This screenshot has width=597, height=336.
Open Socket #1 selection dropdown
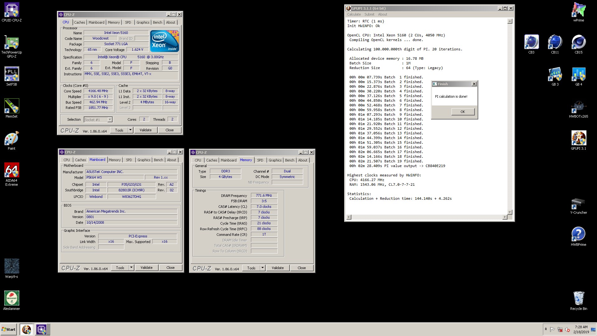click(98, 119)
